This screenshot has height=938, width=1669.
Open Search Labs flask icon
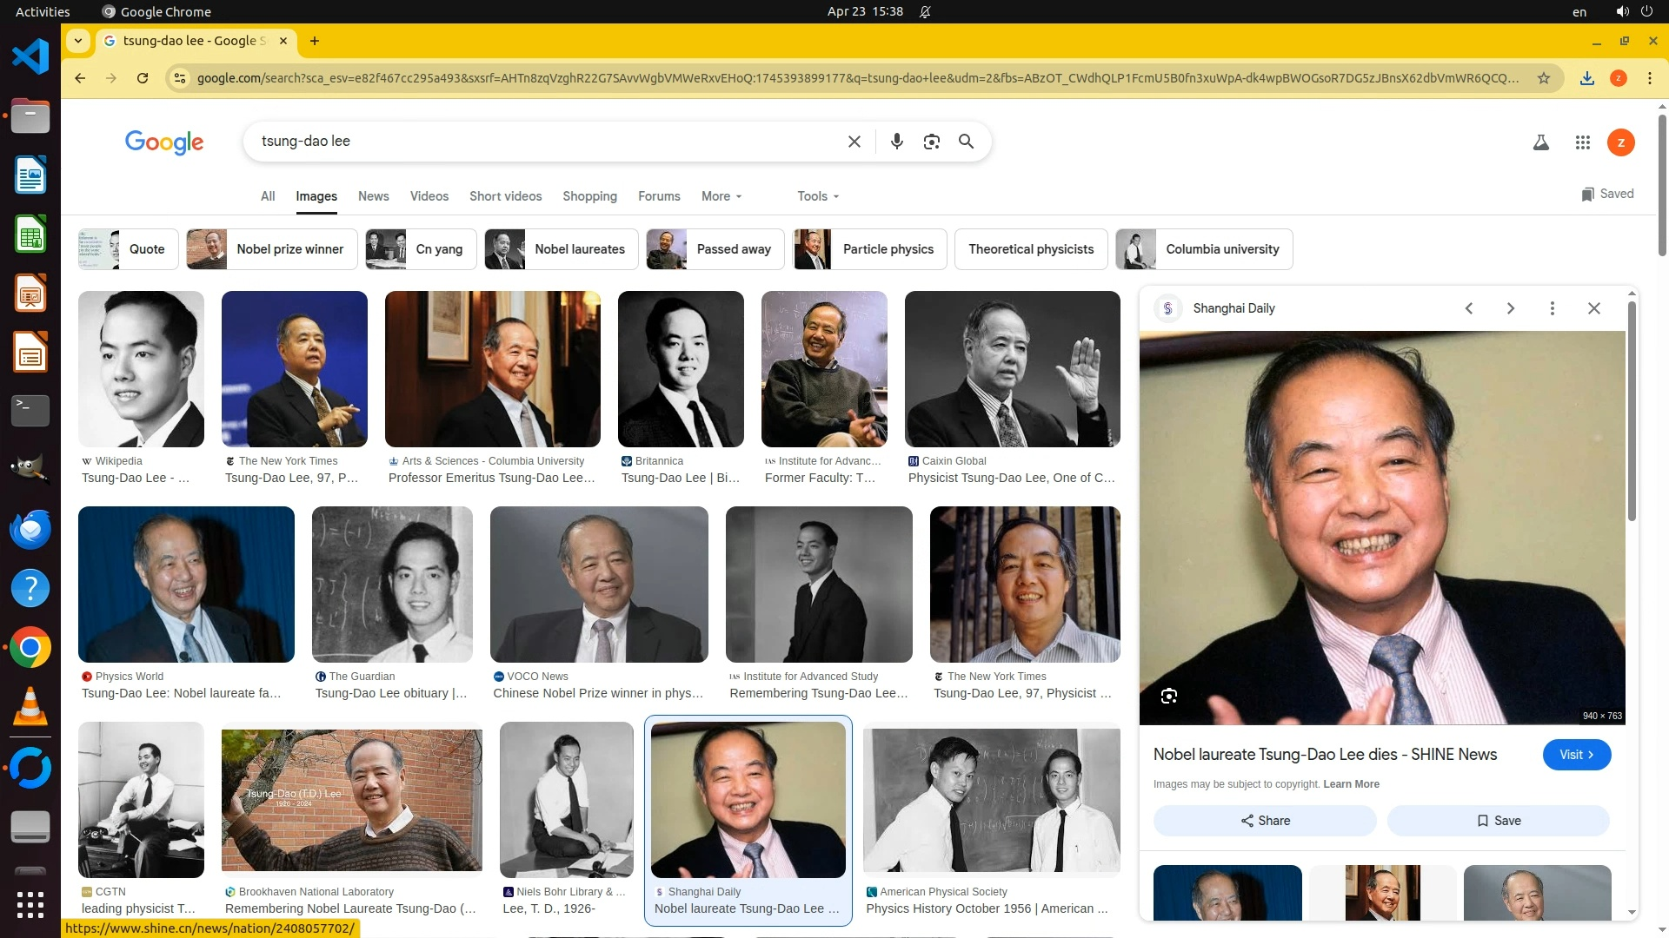(1540, 142)
